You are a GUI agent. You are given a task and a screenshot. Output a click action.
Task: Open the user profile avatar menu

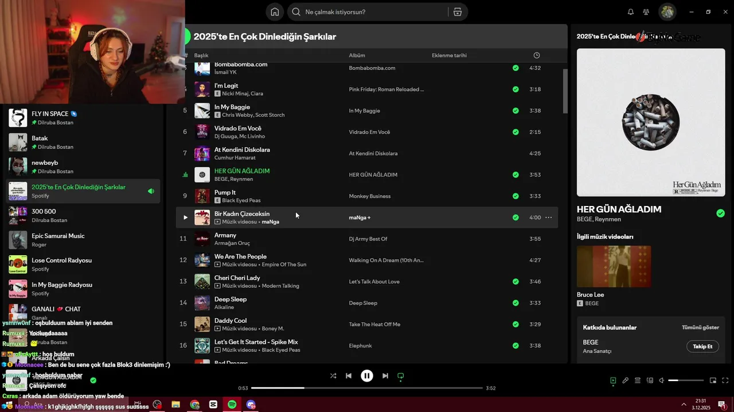click(x=667, y=11)
